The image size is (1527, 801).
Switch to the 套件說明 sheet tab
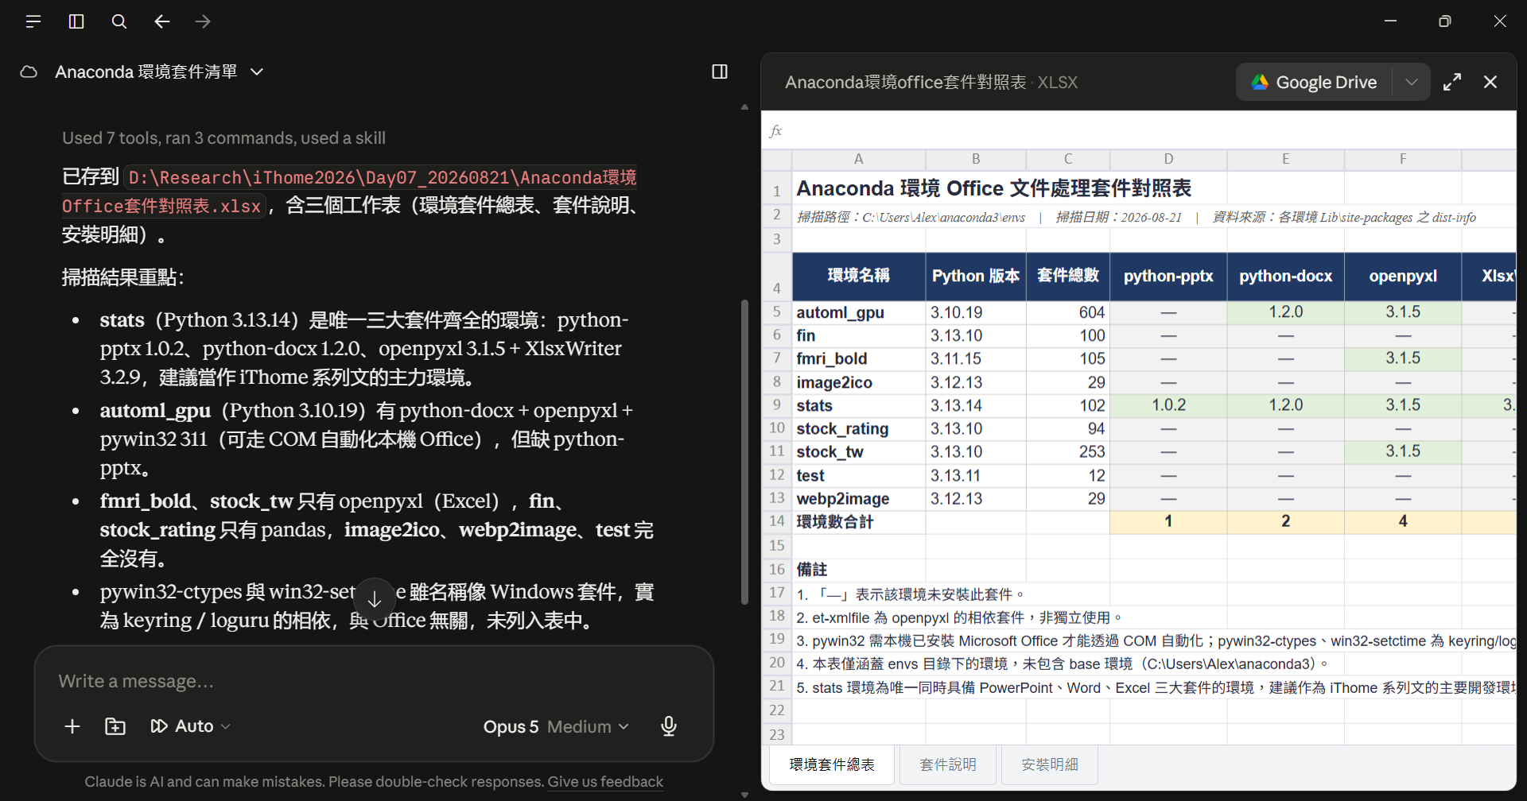click(x=948, y=764)
